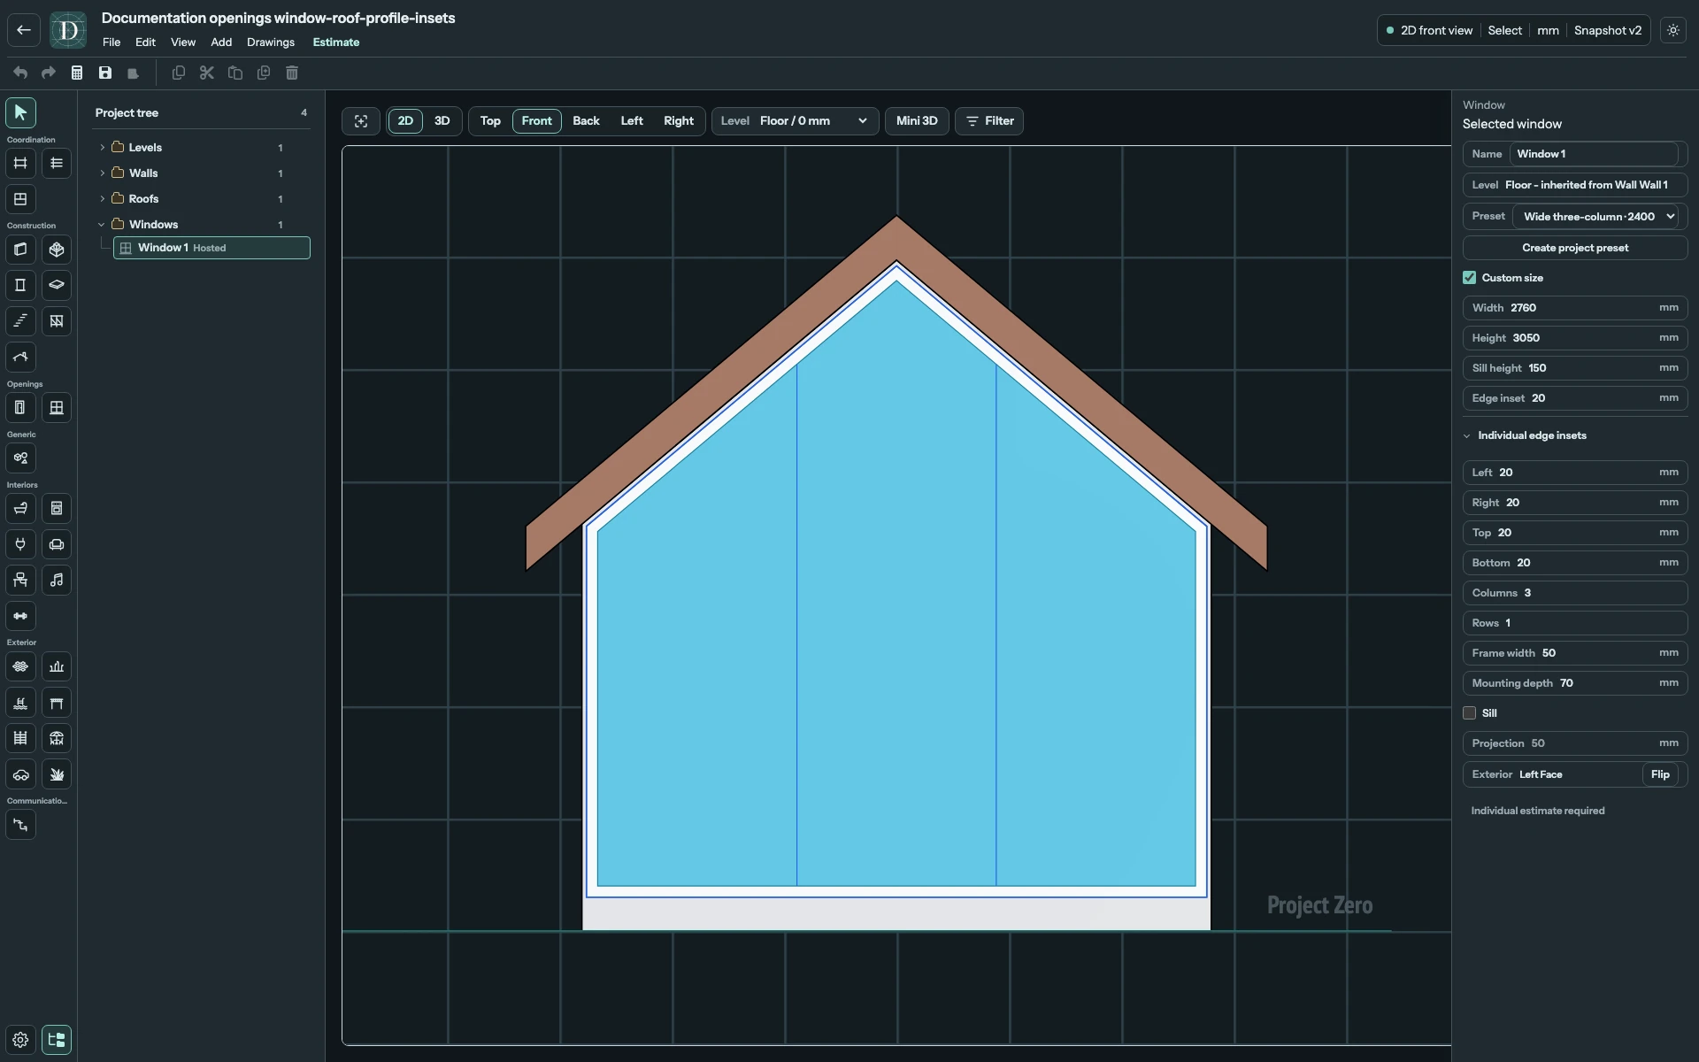Open the Preset Wide three-column dropdown
The image size is (1699, 1062).
[x=1596, y=217]
